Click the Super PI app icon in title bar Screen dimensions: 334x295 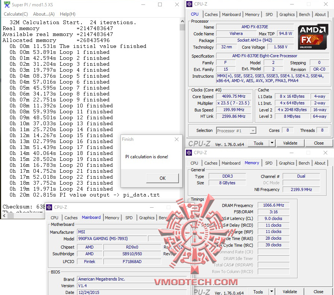7,4
